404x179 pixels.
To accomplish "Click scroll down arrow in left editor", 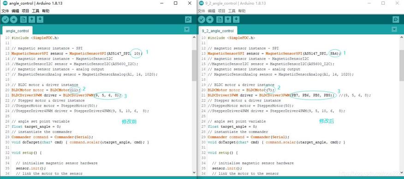I will [x=194, y=172].
